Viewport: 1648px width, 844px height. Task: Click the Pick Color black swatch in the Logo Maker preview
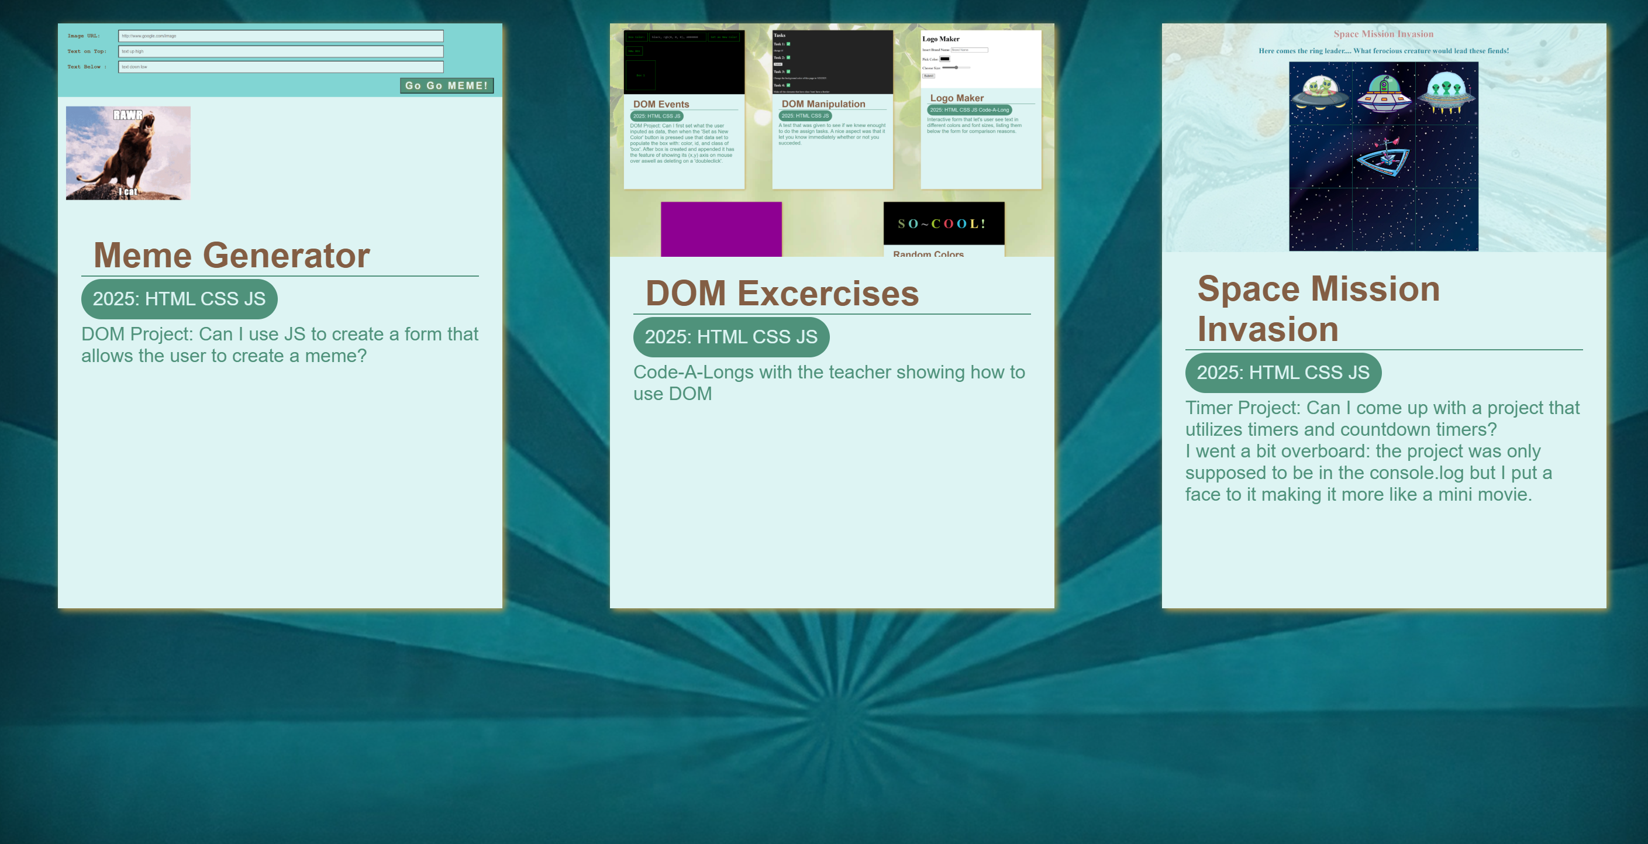tap(944, 59)
